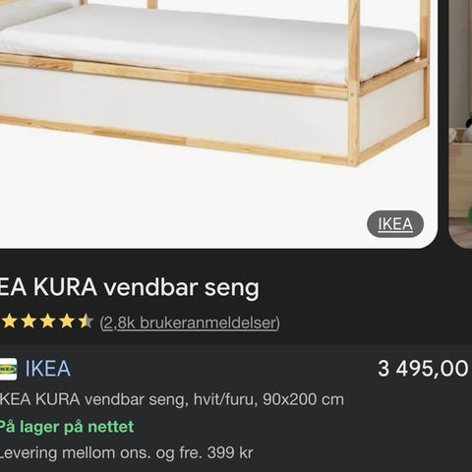This screenshot has width=472, height=472.
Task: Click the star rating icons
Action: (x=47, y=322)
